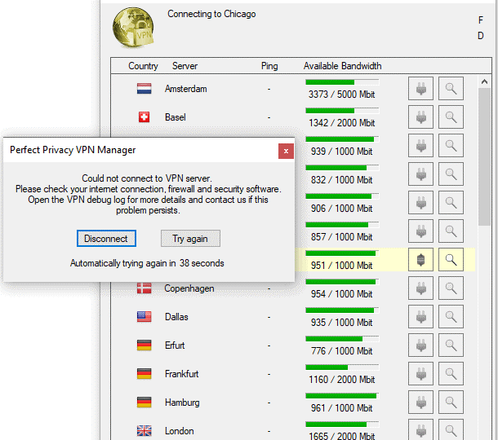Click the German flag beside Erfurt
The width and height of the screenshot is (498, 440).
click(145, 345)
